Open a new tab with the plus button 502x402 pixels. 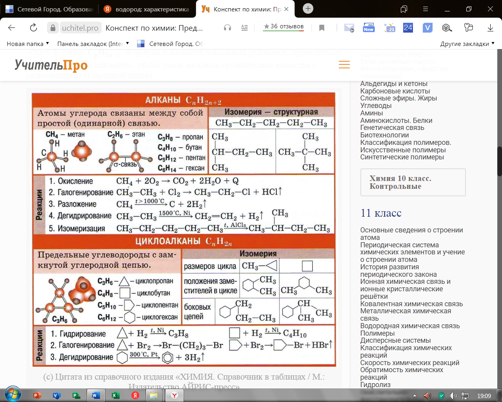click(308, 9)
